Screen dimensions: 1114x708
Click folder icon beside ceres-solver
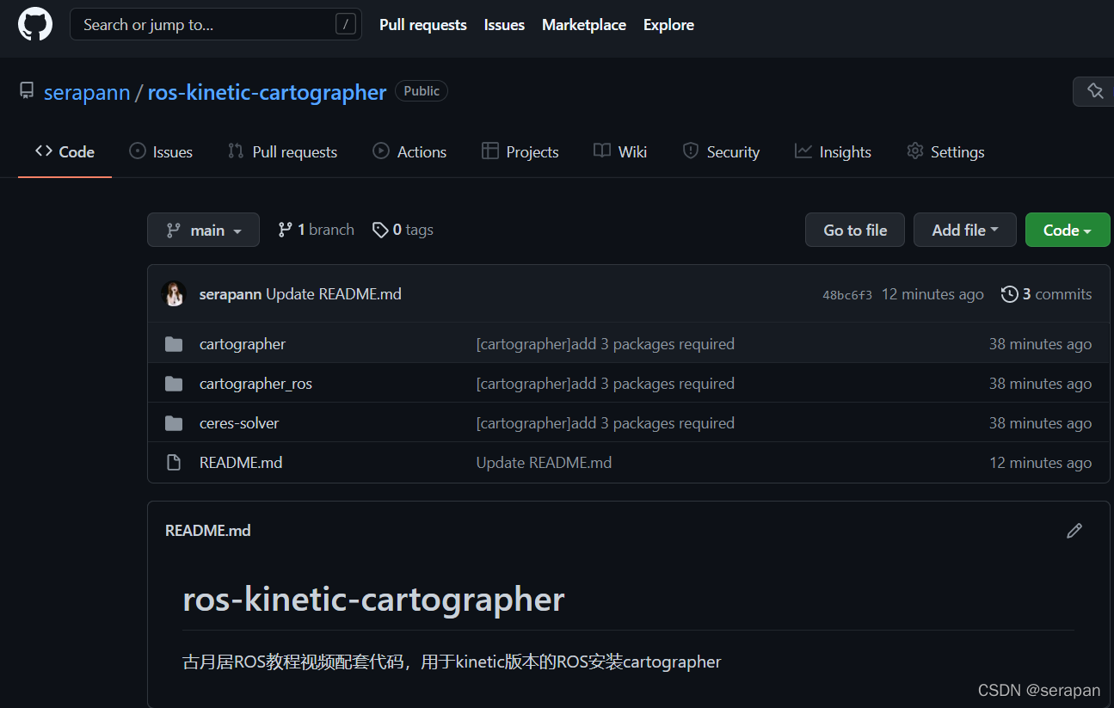pos(174,423)
